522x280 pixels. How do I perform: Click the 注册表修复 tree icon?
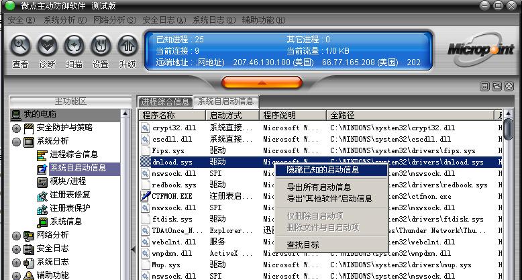tap(42, 195)
